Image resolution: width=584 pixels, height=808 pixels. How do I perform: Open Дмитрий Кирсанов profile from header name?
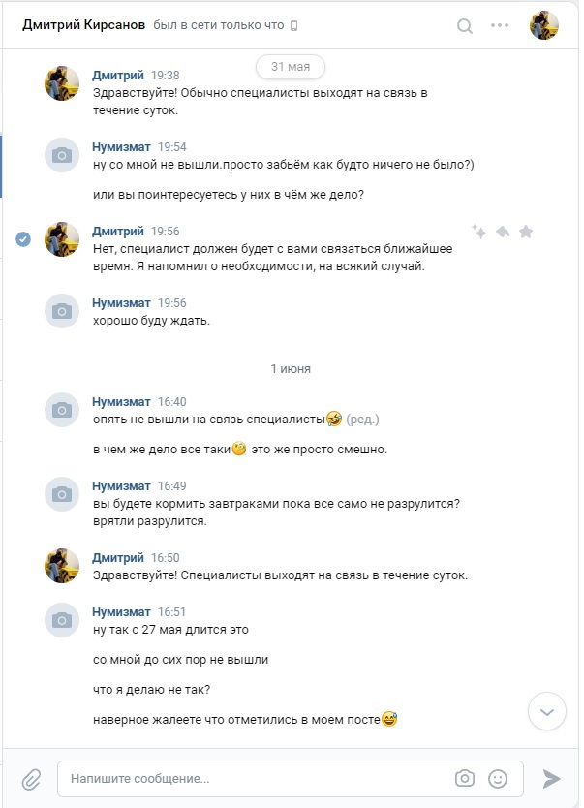point(83,25)
